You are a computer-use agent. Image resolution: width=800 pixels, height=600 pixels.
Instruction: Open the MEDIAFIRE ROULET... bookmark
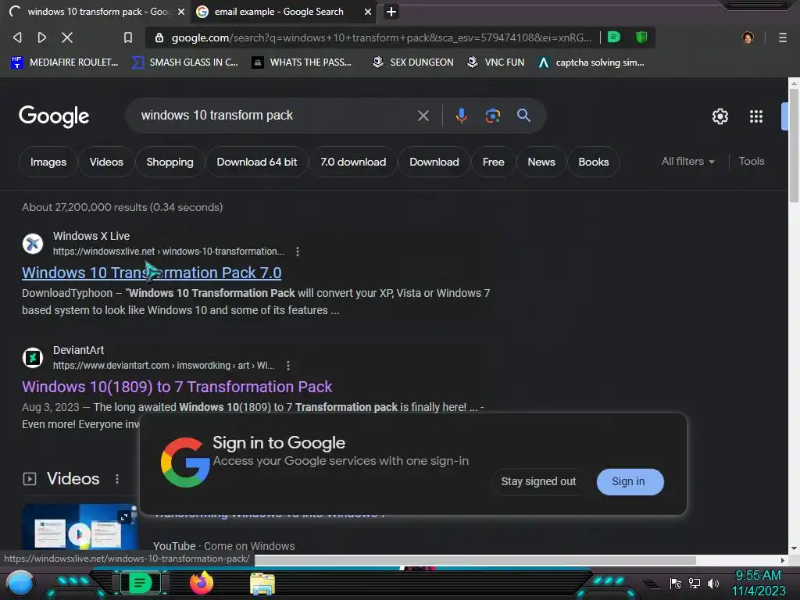pos(65,62)
